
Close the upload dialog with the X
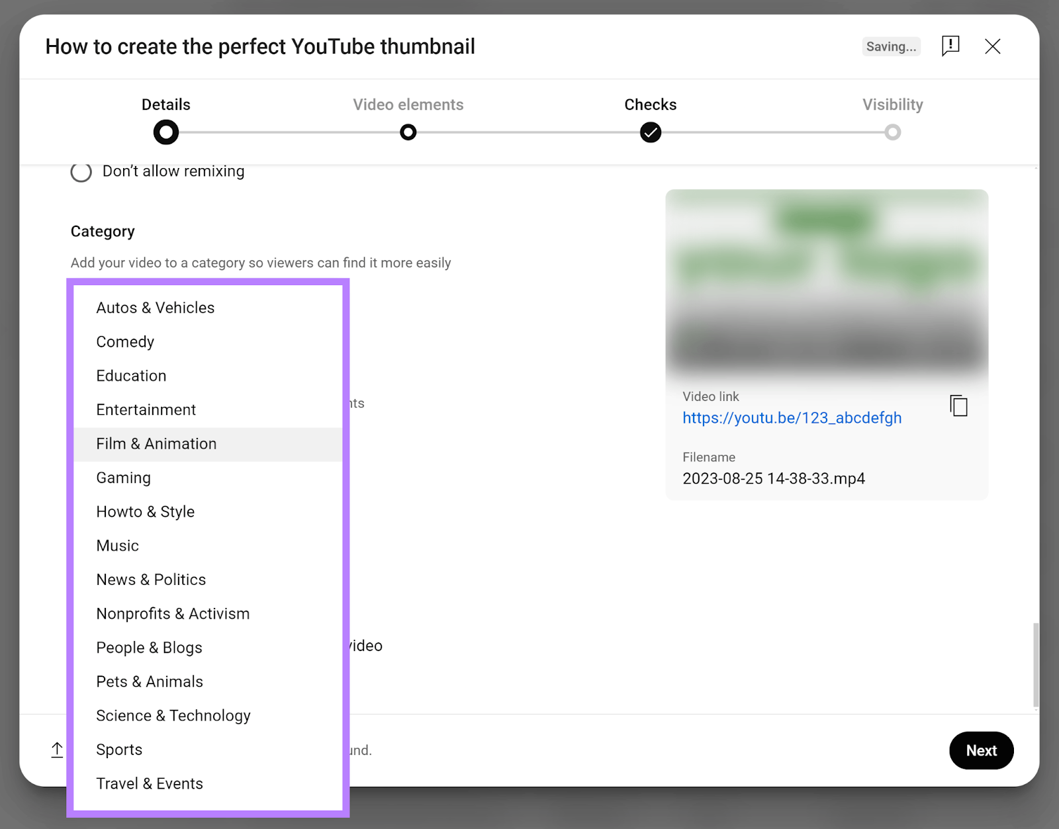(992, 46)
